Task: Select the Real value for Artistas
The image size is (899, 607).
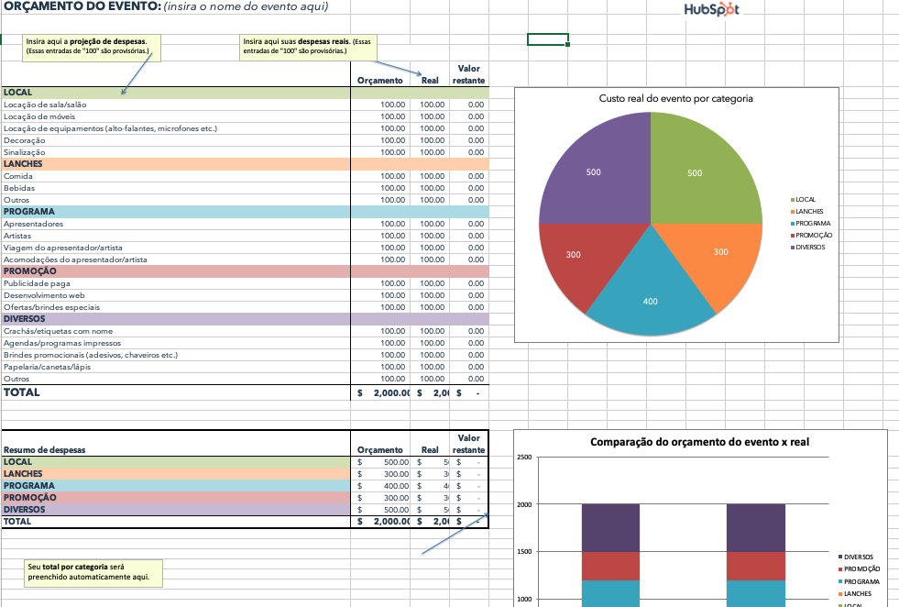Action: coord(432,236)
